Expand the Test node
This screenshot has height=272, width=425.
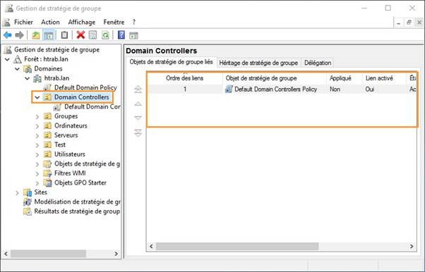[37, 145]
